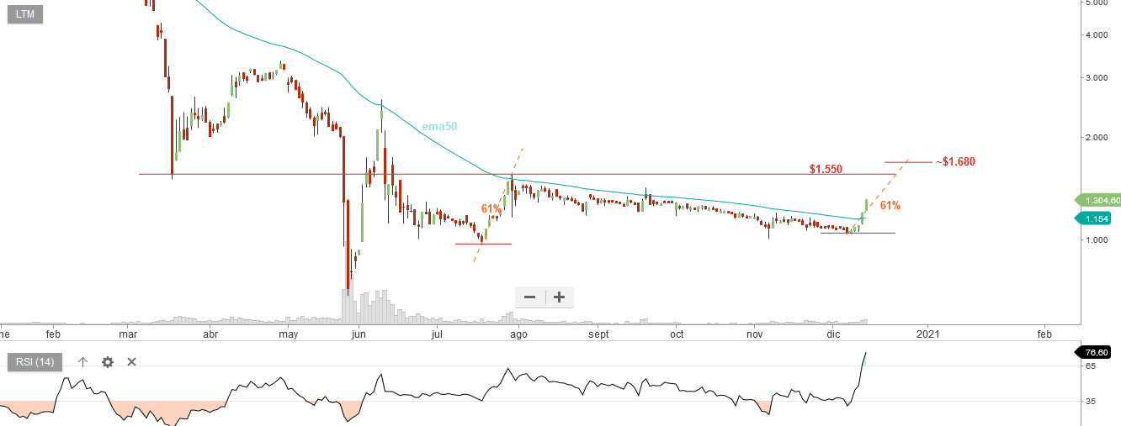Click the 'dic' month on time axis

tap(834, 334)
